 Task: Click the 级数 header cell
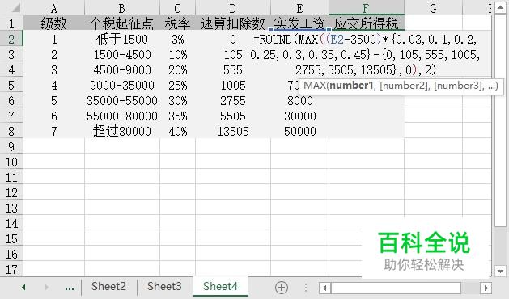(54, 23)
